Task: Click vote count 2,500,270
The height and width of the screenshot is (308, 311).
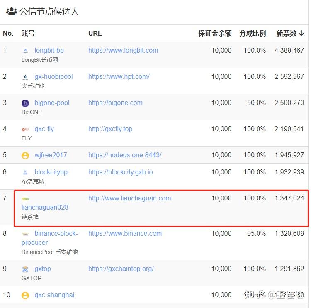Action: 289,103
